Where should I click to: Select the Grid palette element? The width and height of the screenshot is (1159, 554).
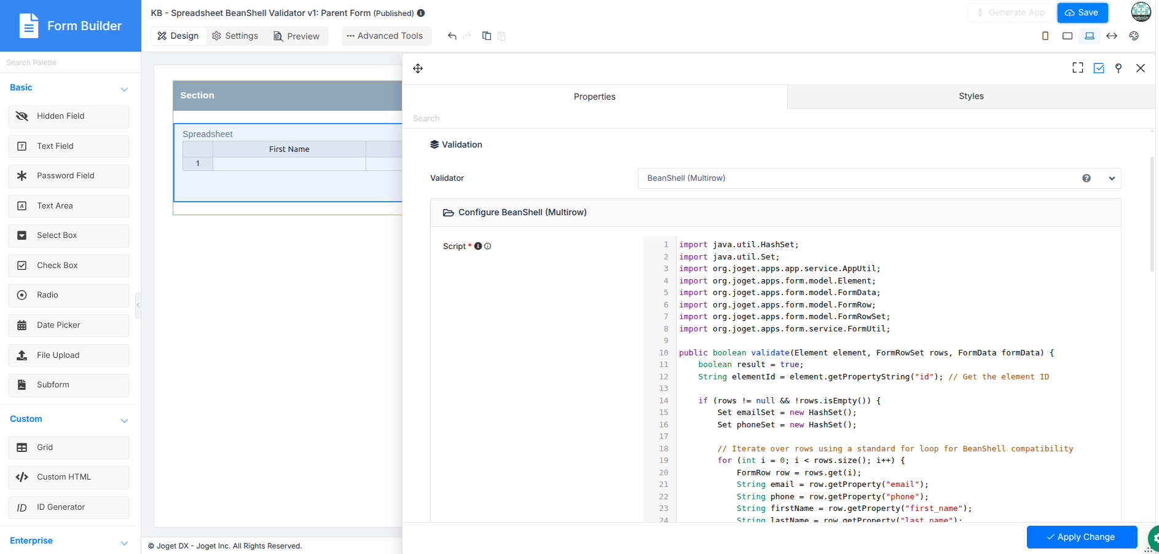69,448
